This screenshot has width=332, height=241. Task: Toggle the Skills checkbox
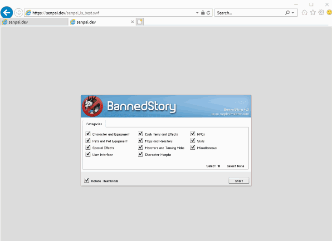pyautogui.click(x=193, y=141)
